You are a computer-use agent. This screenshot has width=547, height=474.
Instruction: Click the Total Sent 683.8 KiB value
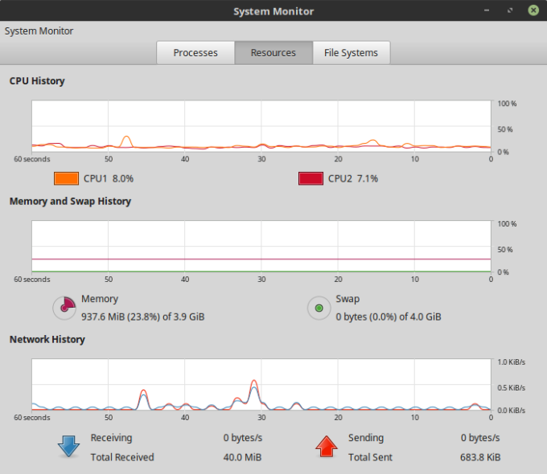[x=480, y=457]
